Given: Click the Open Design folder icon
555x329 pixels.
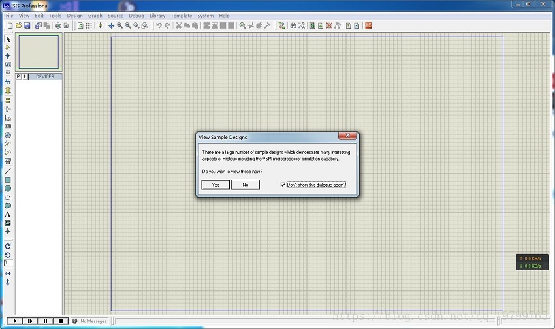Looking at the screenshot, I should pos(18,25).
